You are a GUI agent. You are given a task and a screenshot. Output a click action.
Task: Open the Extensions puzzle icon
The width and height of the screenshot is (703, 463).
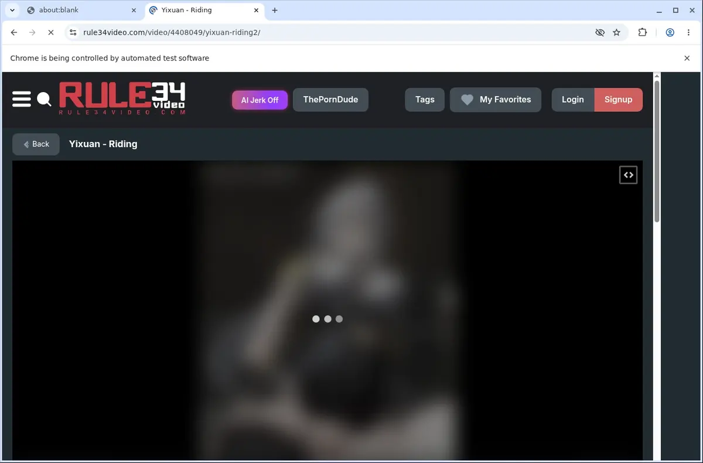tap(643, 33)
